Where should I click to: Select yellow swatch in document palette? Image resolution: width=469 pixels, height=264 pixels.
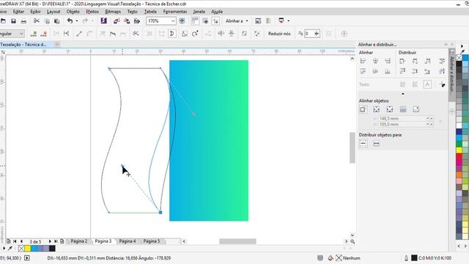click(x=28, y=248)
